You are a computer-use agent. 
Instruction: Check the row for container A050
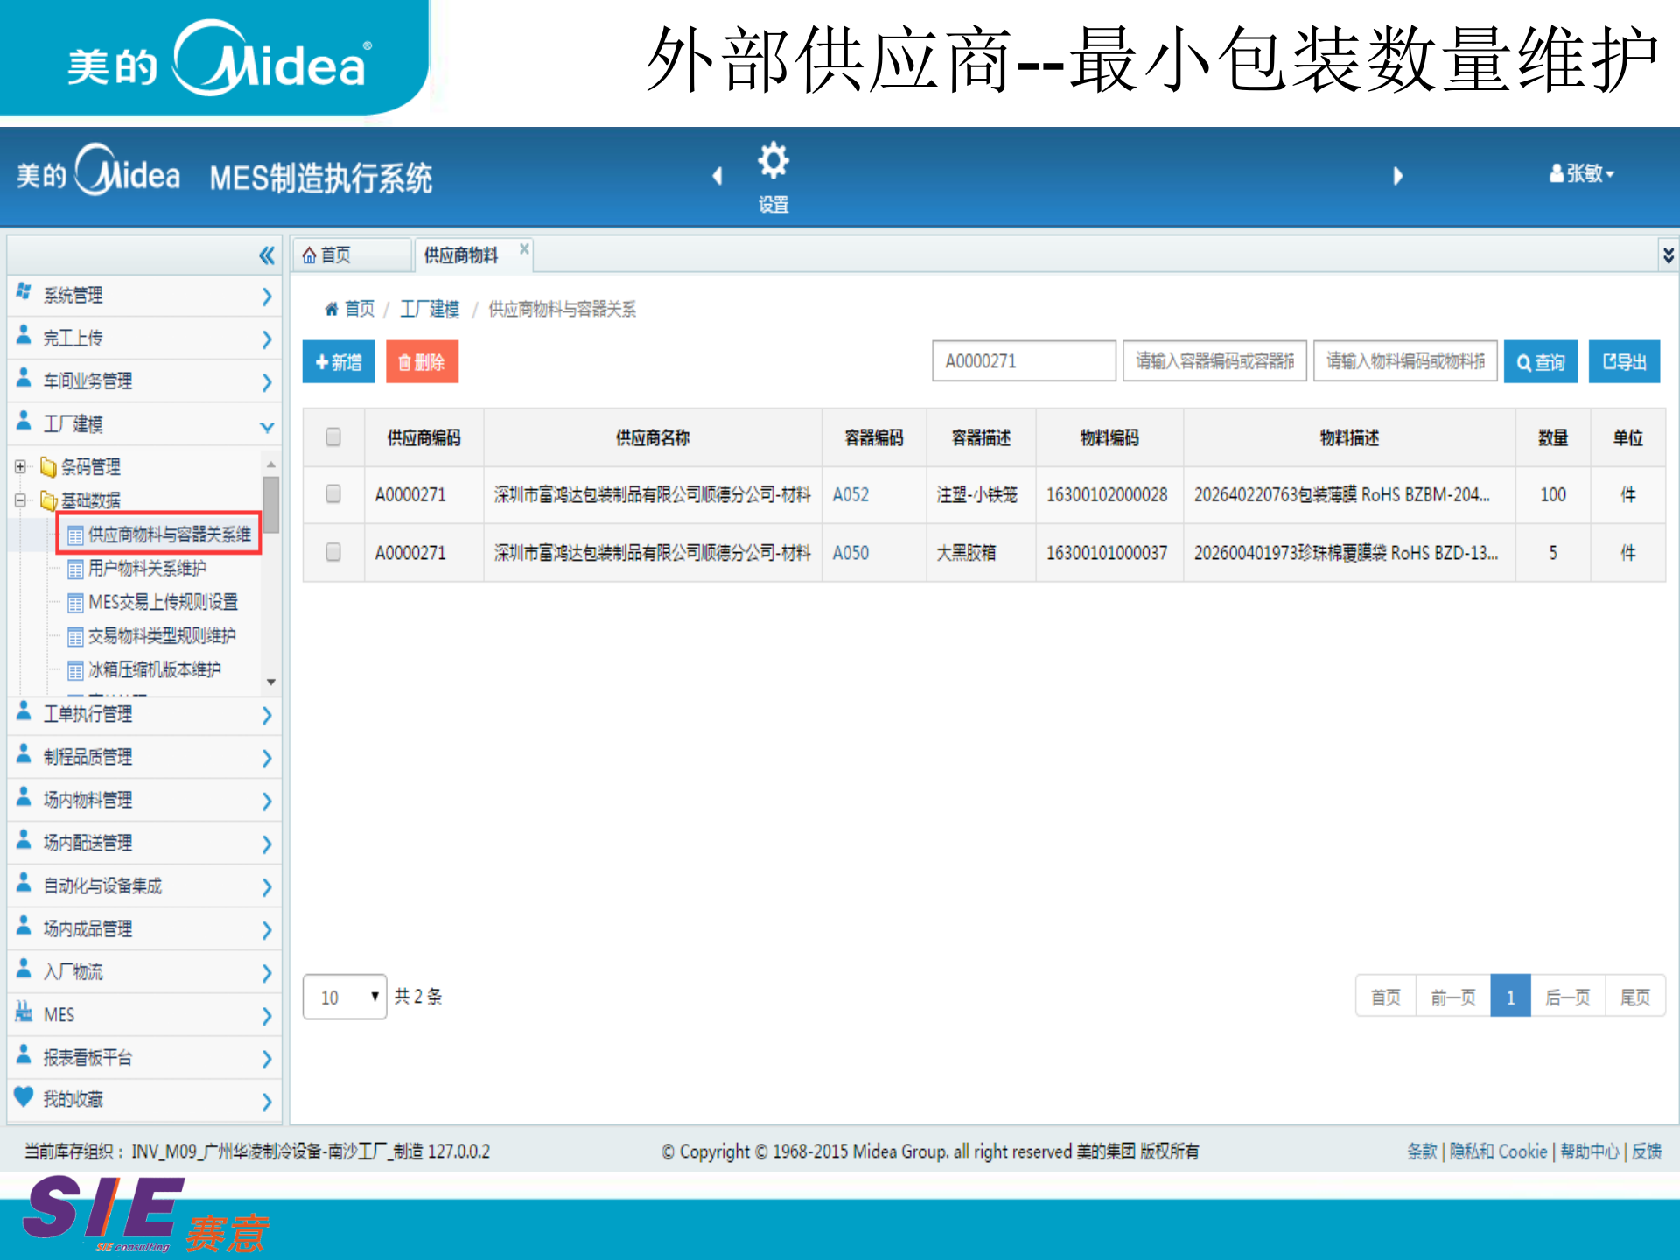click(332, 552)
